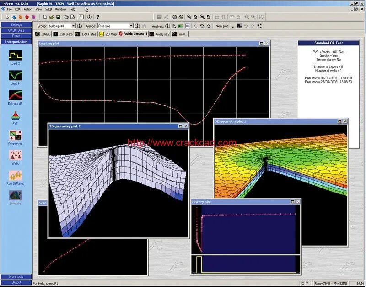Click 'Number of Layers = 5' text
The width and height of the screenshot is (366, 287).
[328, 67]
